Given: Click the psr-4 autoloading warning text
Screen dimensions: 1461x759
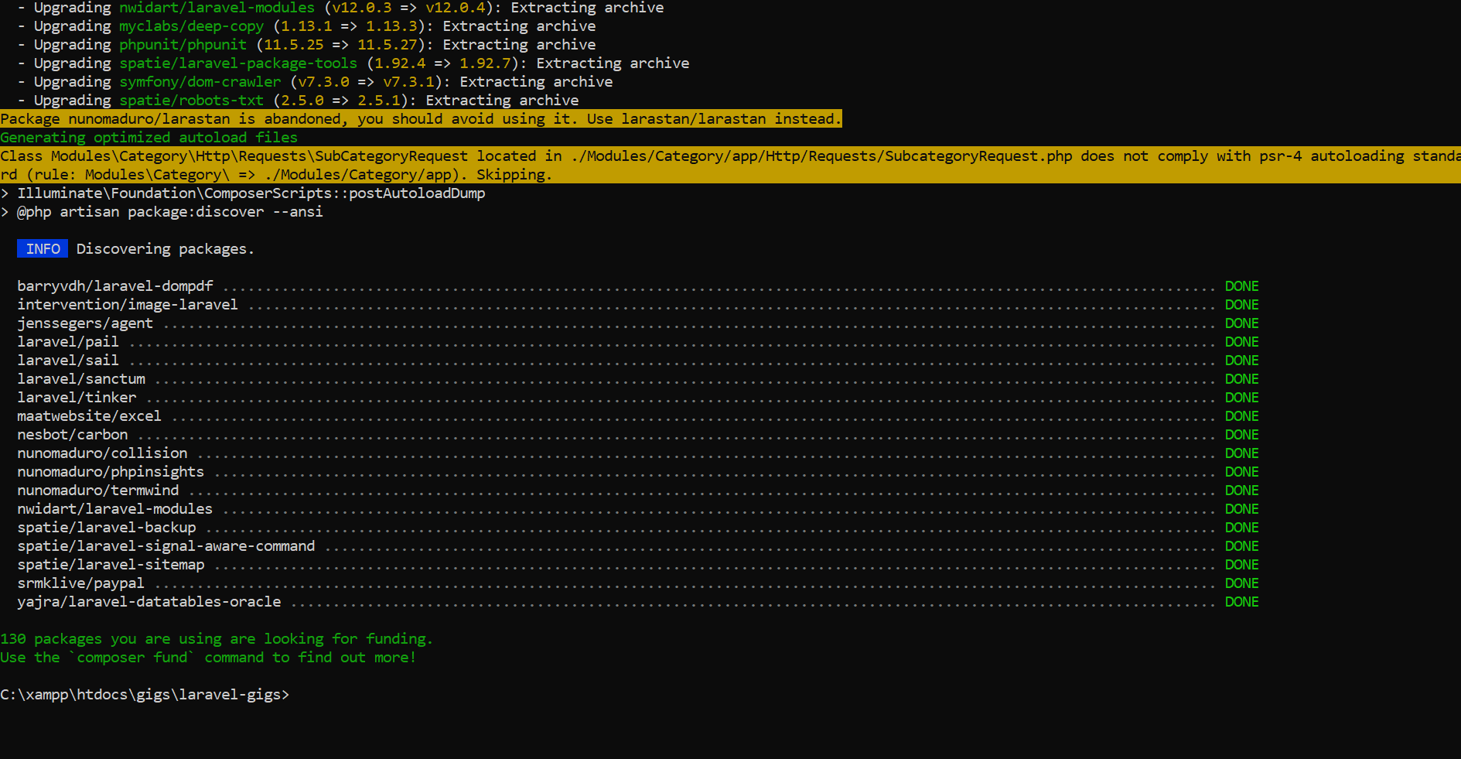Looking at the screenshot, I should 696,156.
